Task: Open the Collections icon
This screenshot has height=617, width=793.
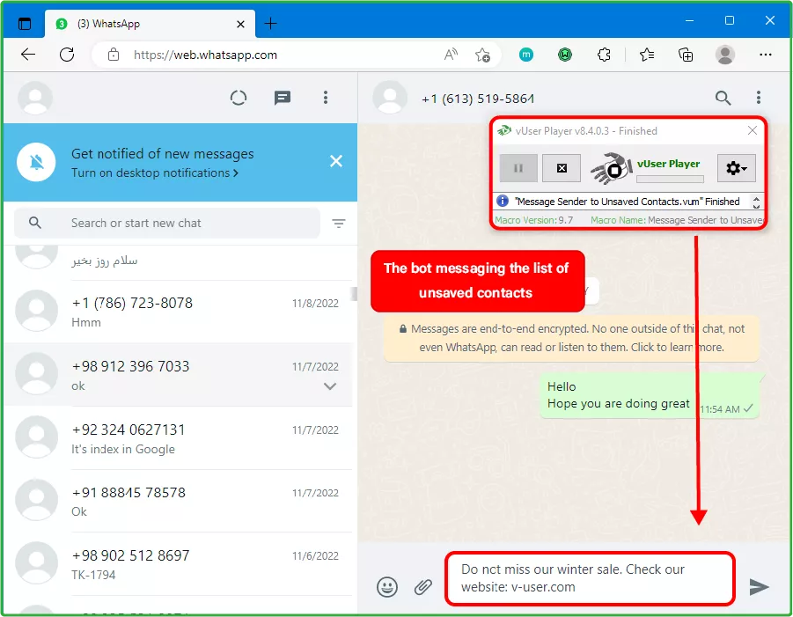Action: click(686, 55)
